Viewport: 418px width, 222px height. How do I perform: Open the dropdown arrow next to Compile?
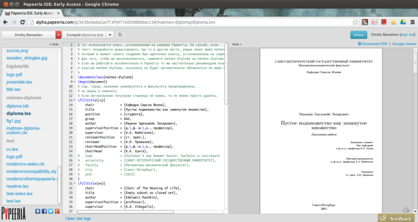110,35
